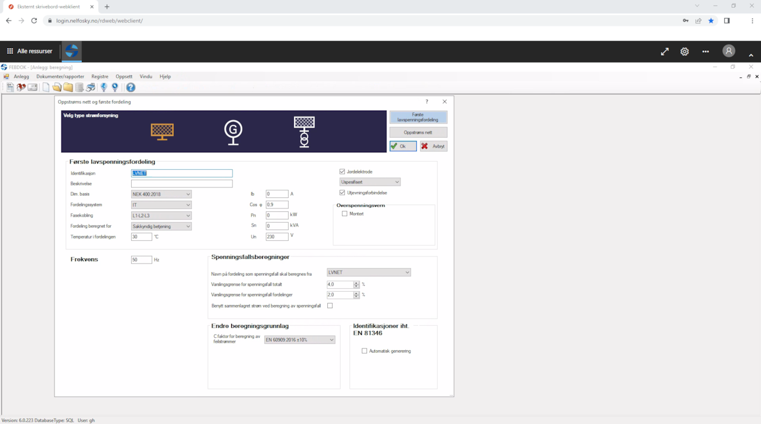Create a new blank document icon

(x=46, y=87)
